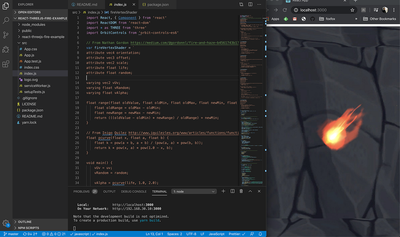
Task: Toggle Prettier status bar item
Action: [x=237, y=234]
